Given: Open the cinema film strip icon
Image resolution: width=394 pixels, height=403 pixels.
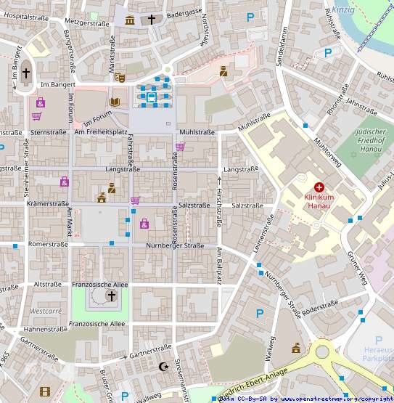Looking at the screenshot, I should click(x=45, y=391).
